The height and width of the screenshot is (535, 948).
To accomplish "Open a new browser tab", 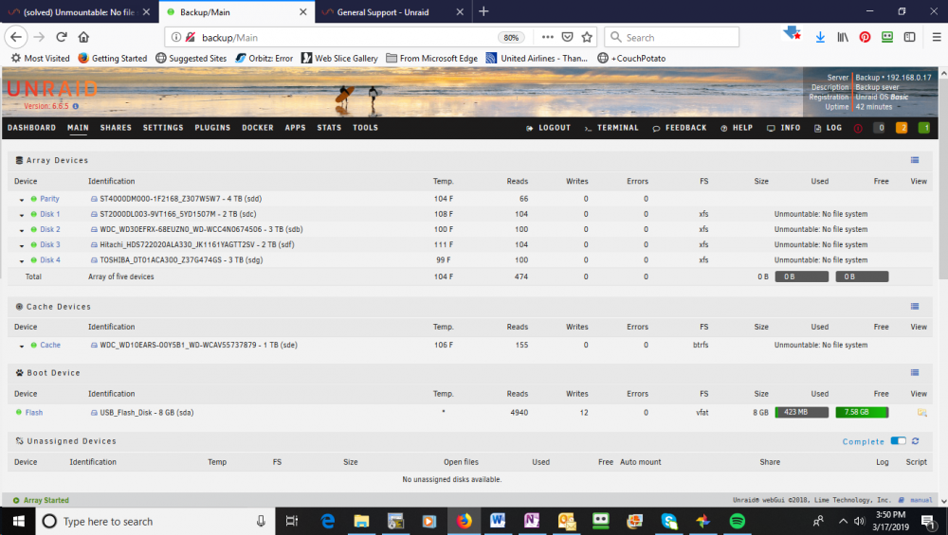I will point(483,11).
